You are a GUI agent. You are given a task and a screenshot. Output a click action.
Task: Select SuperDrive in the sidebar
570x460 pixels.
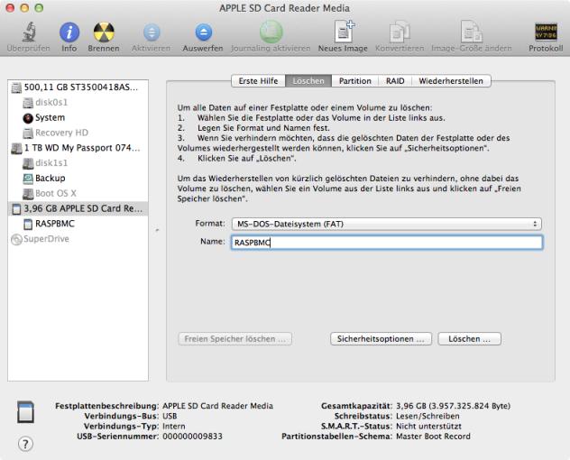[x=78, y=239]
